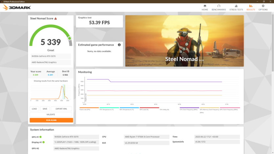Viewport: 274px width, 154px height.
Task: Click AMD Radeon(TM) Graphics under score gauge
Action: click(x=51, y=62)
